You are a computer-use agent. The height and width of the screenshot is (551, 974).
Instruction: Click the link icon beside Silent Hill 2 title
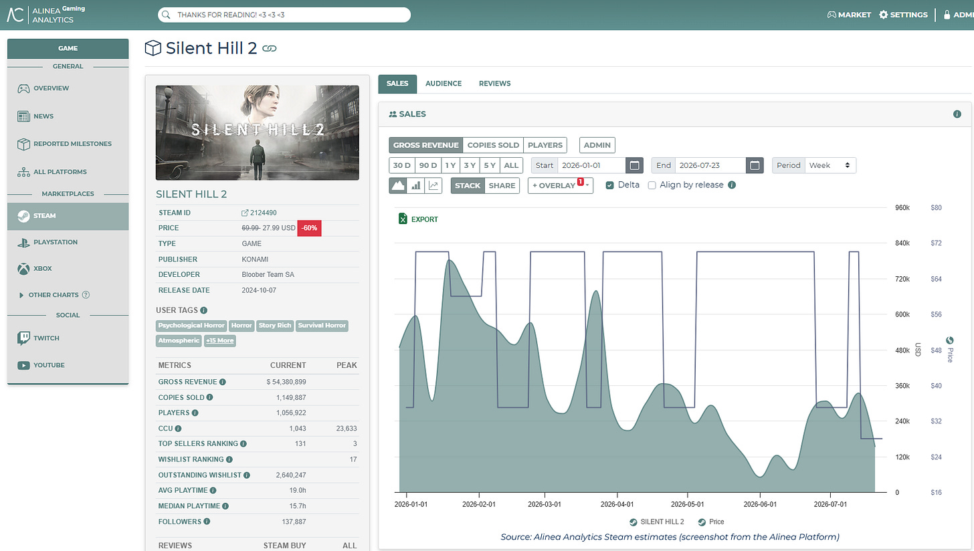270,49
